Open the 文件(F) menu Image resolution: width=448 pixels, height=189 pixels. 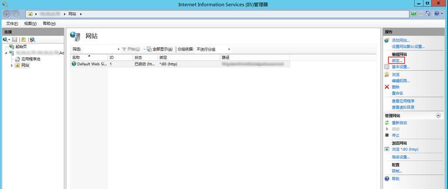[x=12, y=24]
